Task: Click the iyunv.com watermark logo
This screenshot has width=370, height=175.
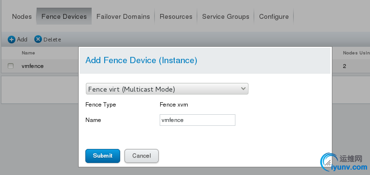Action: pyautogui.click(x=344, y=162)
